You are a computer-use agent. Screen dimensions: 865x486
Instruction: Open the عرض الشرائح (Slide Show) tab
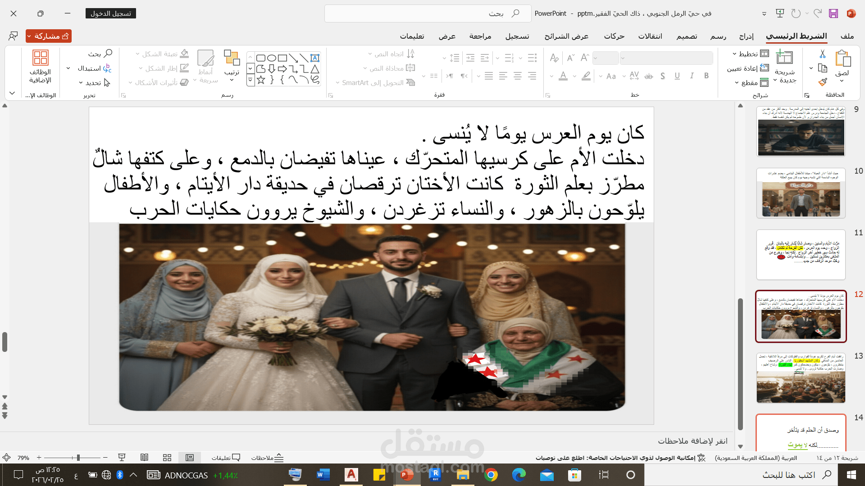[x=567, y=36]
